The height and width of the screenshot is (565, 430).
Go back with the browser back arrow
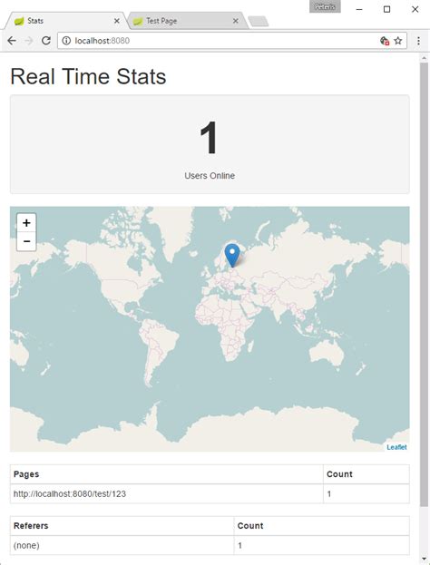point(12,40)
